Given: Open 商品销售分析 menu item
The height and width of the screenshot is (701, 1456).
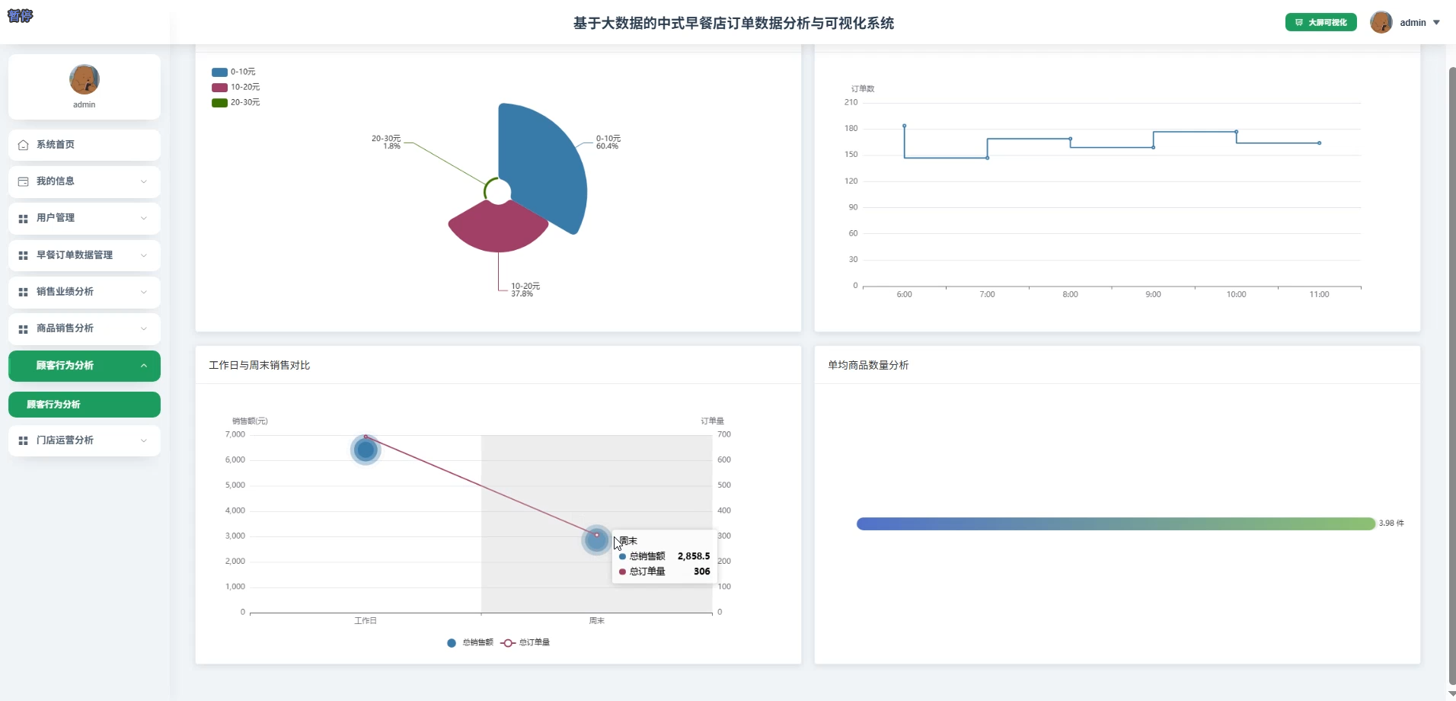Looking at the screenshot, I should point(85,328).
